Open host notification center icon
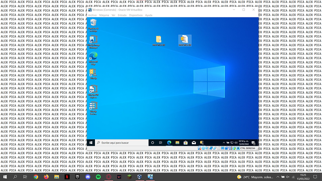The width and height of the screenshot is (322, 181). (315, 177)
